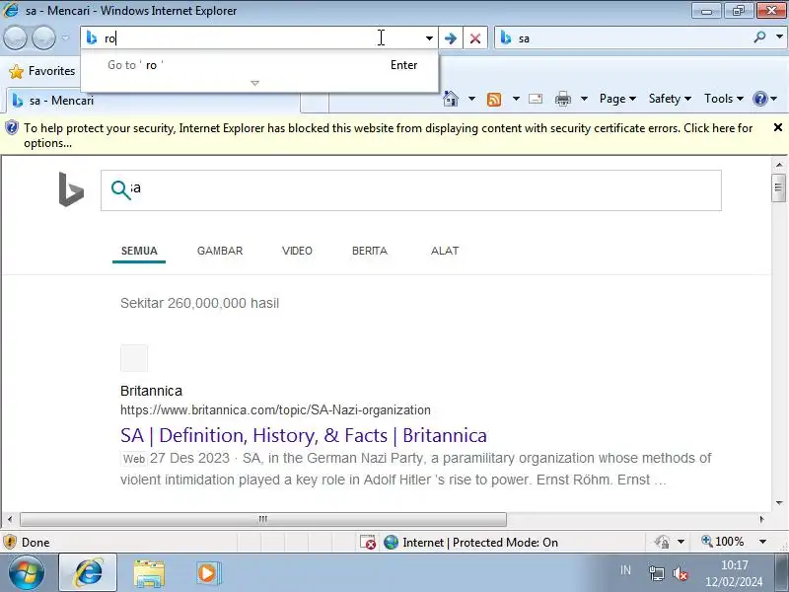Open the Favorites button
The height and width of the screenshot is (592, 789).
[x=42, y=71]
